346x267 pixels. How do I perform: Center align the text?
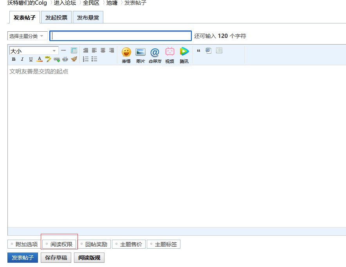pos(103,50)
